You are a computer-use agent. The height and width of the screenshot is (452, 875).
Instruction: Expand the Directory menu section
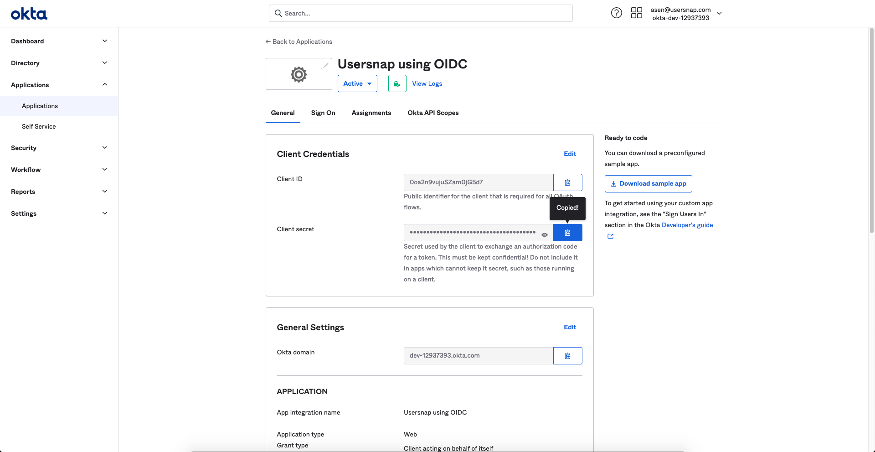[x=59, y=63]
